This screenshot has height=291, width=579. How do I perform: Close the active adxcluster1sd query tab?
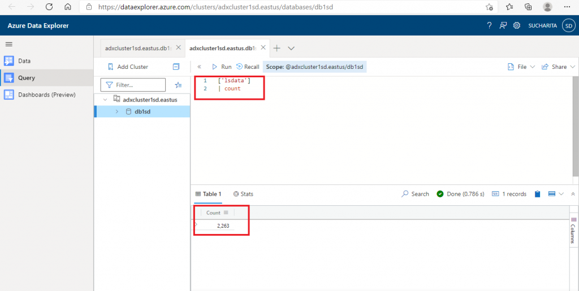(x=263, y=47)
